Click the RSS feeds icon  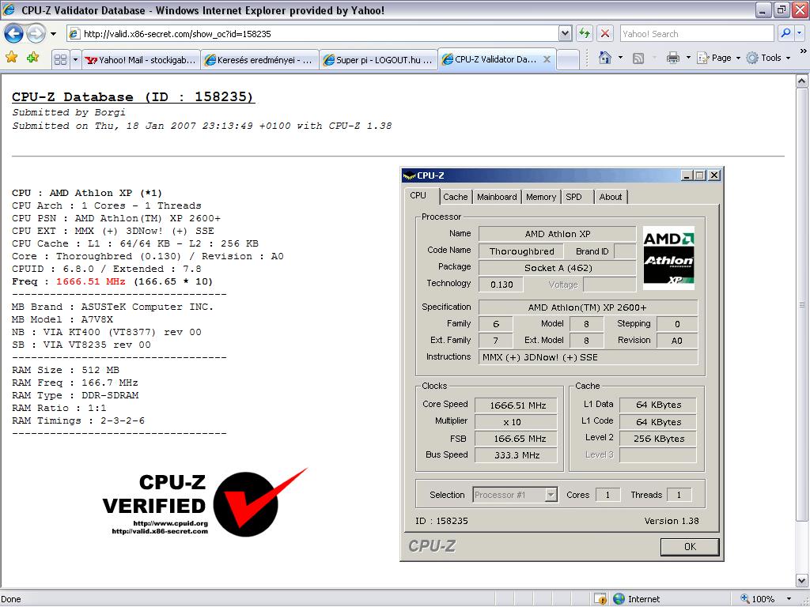click(x=638, y=58)
